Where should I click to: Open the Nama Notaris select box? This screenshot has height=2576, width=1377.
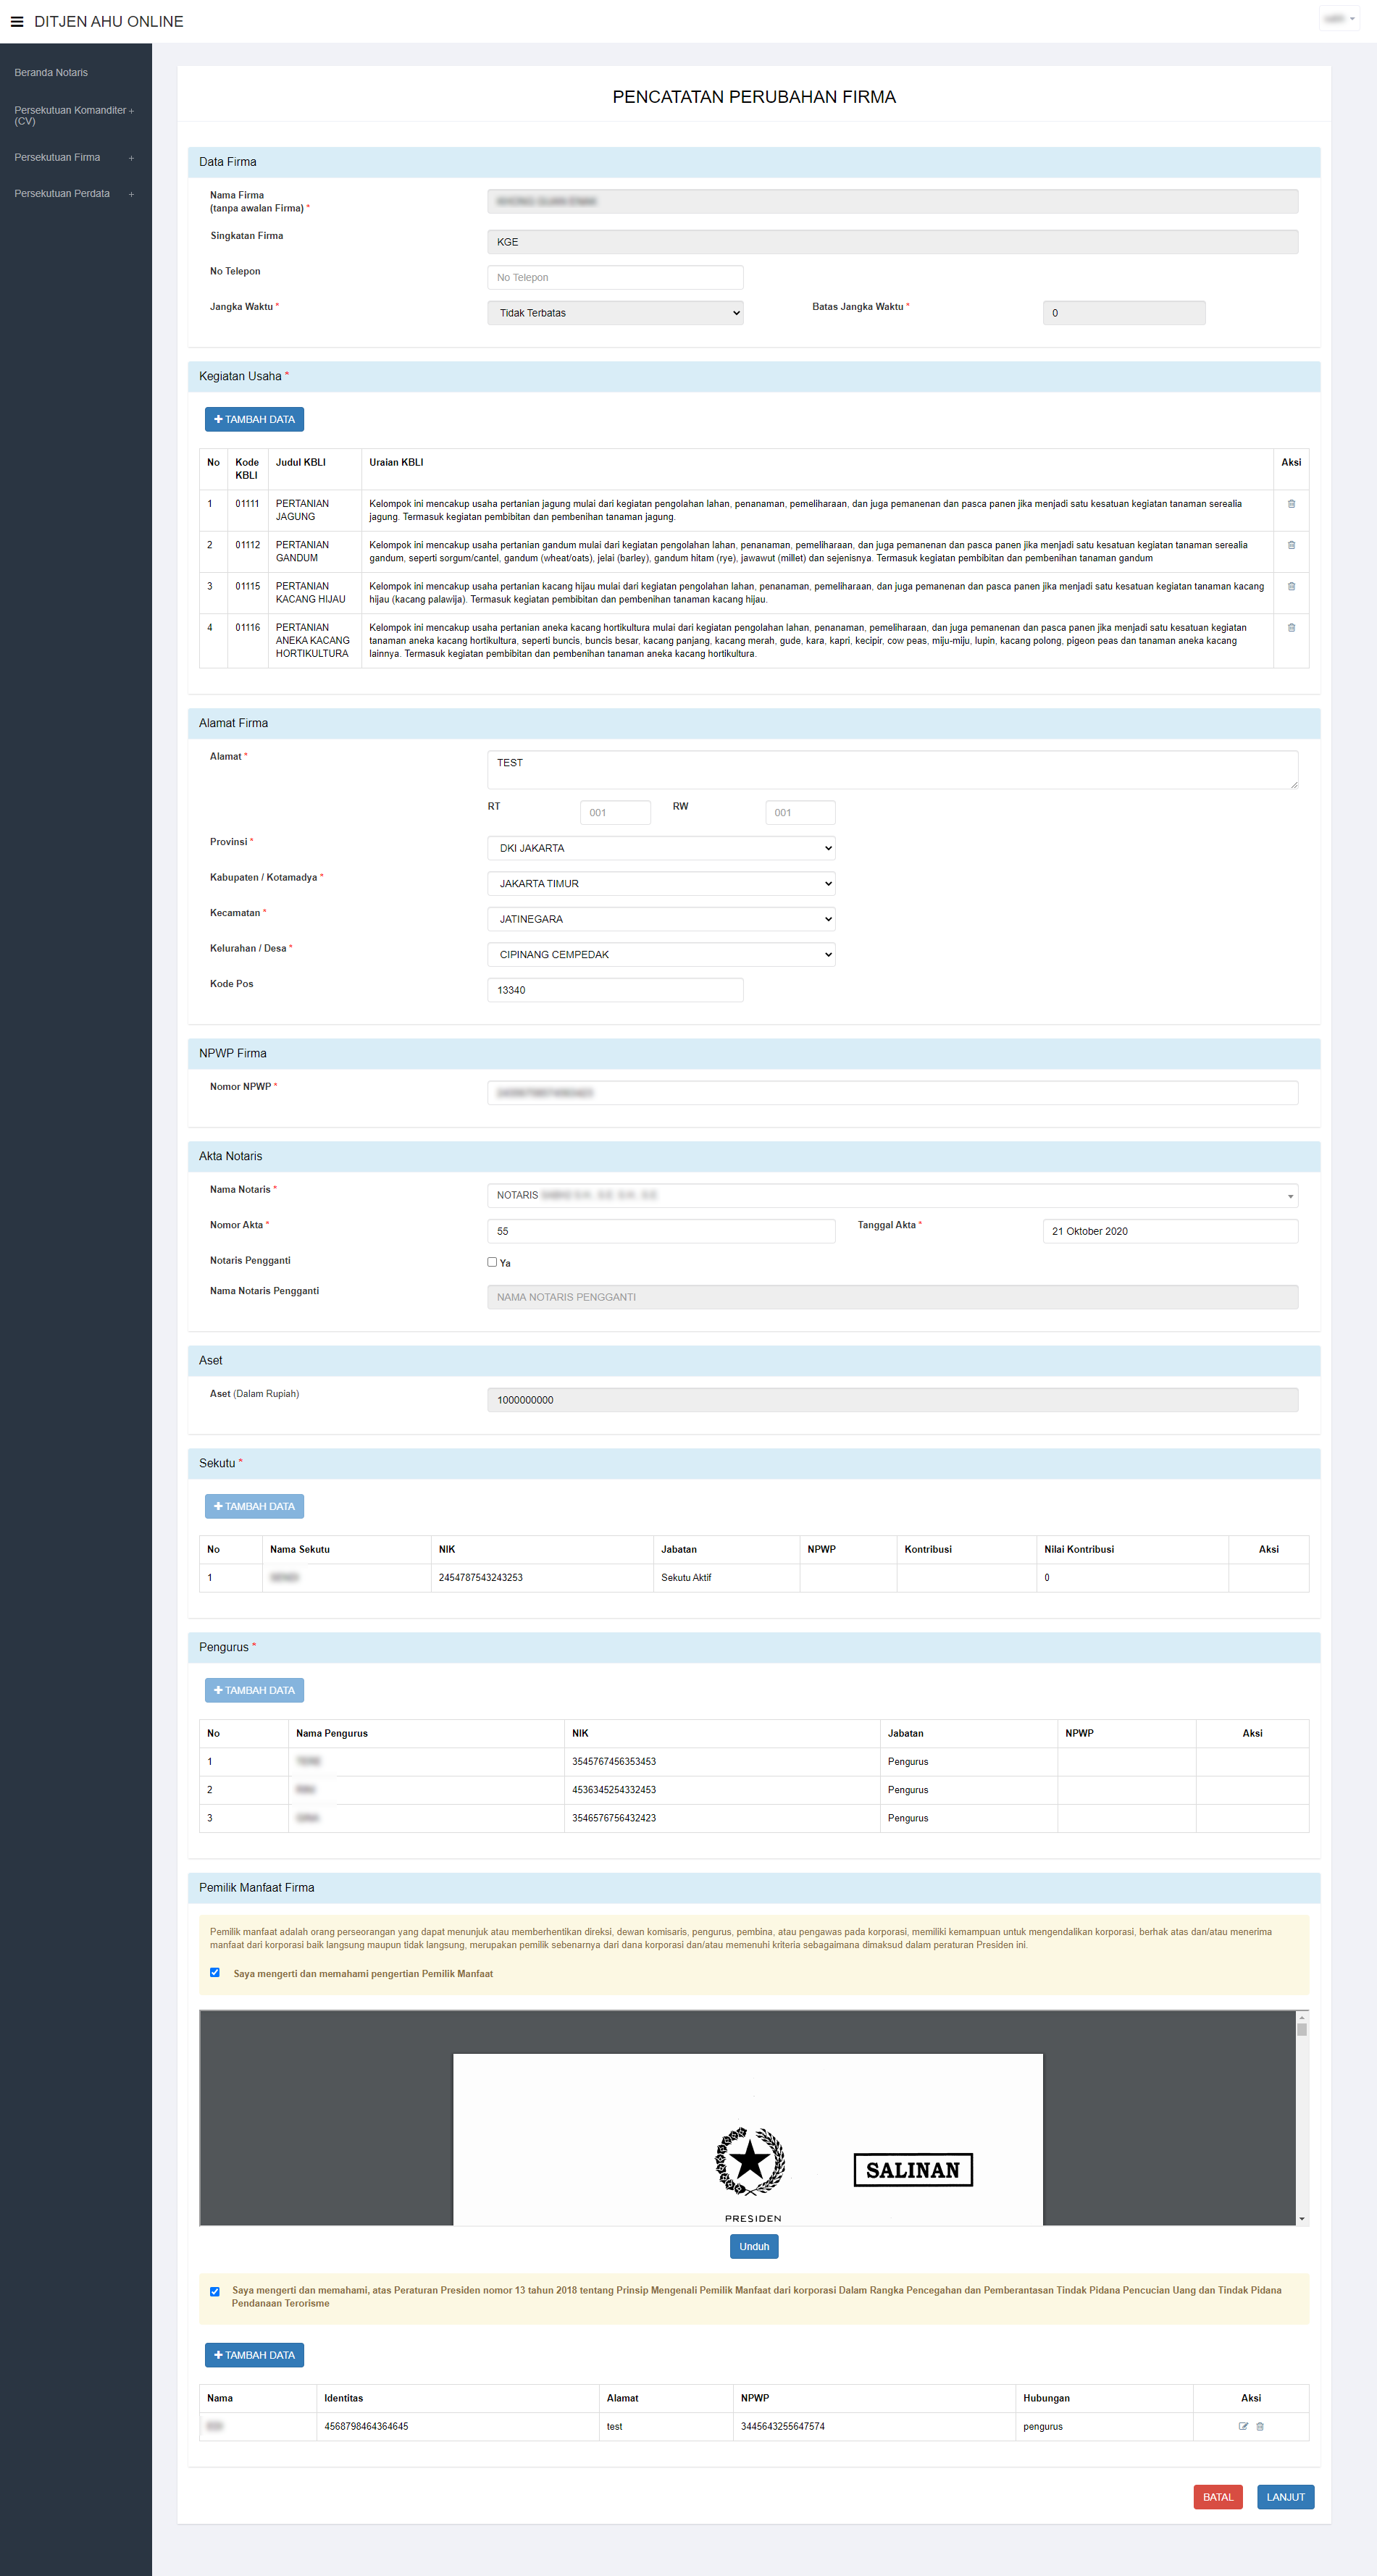click(892, 1196)
